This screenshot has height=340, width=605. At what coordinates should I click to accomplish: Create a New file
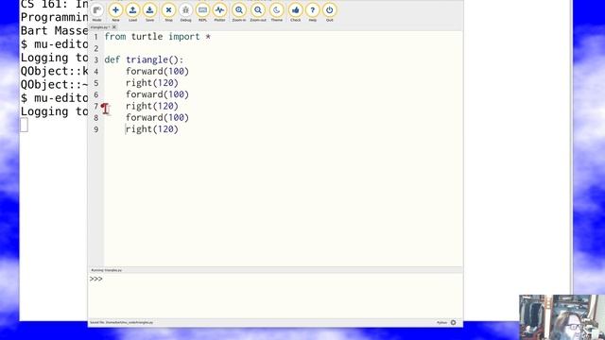coord(115,12)
